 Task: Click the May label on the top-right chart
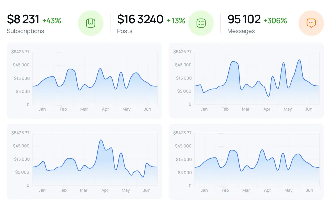[x=288, y=109]
